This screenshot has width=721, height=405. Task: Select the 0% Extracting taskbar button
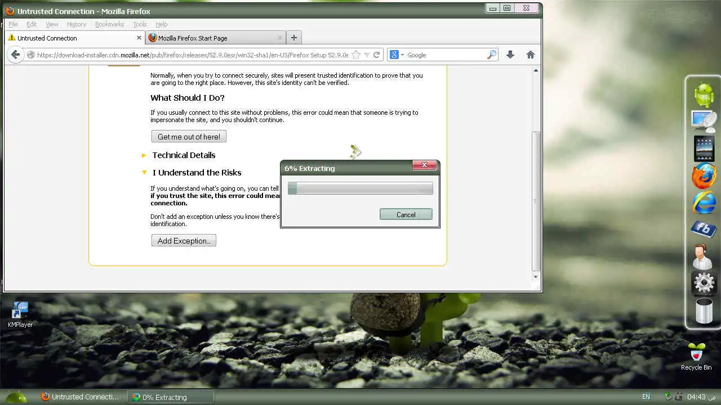point(171,397)
